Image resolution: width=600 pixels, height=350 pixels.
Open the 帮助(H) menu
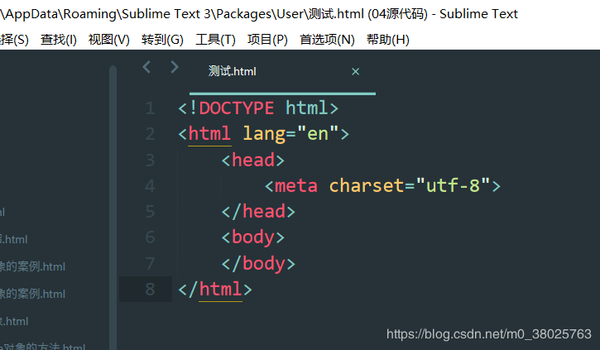388,40
